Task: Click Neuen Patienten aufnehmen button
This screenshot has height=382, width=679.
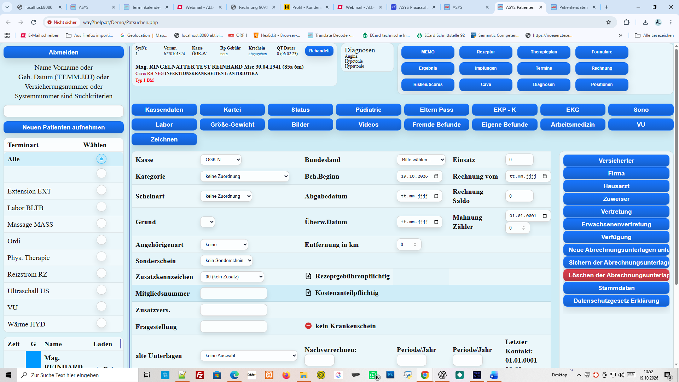Action: tap(64, 127)
